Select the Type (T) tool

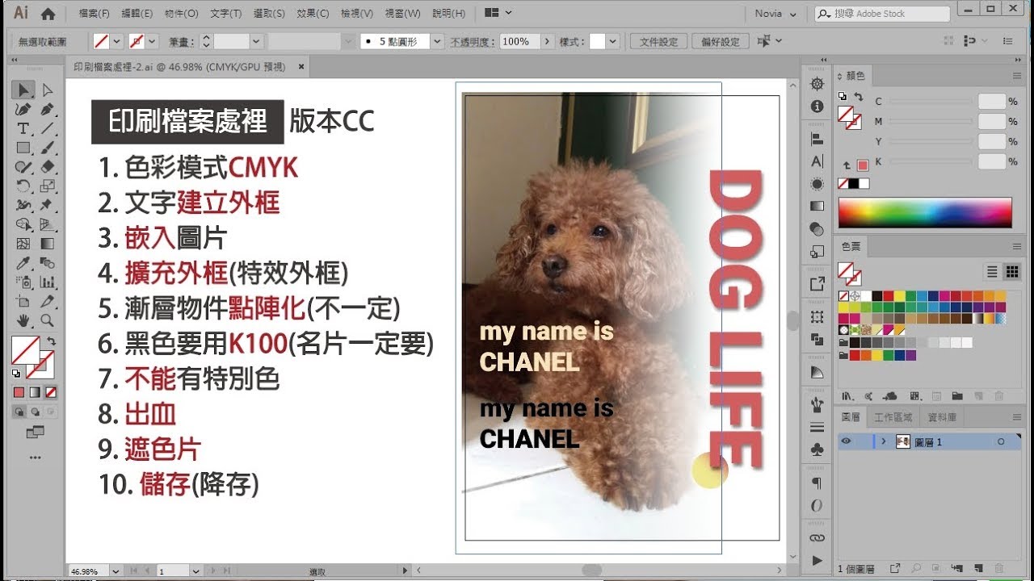click(23, 128)
